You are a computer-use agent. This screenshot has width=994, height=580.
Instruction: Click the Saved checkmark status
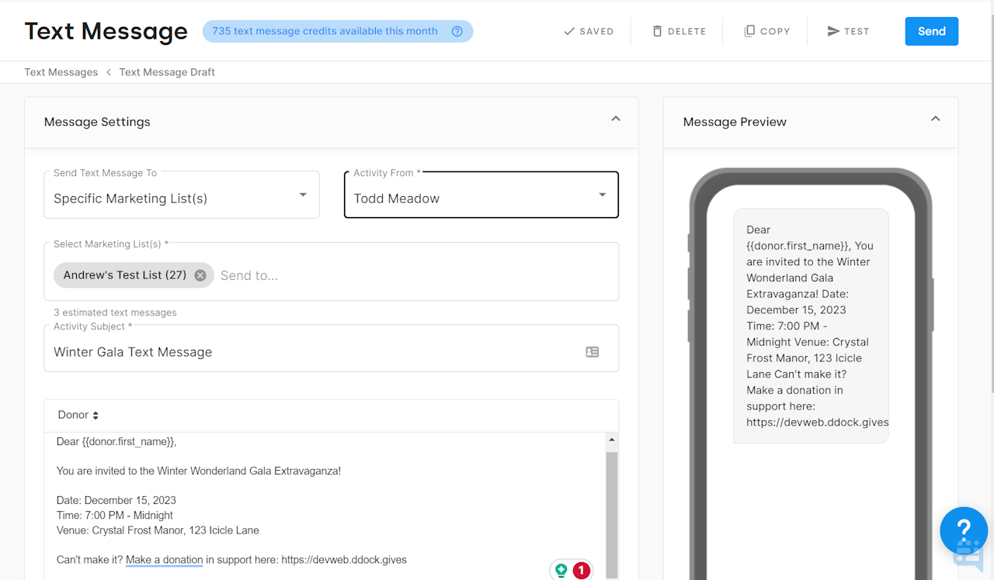click(x=589, y=32)
